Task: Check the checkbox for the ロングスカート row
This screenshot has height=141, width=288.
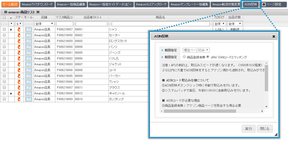Action: coord(4,41)
